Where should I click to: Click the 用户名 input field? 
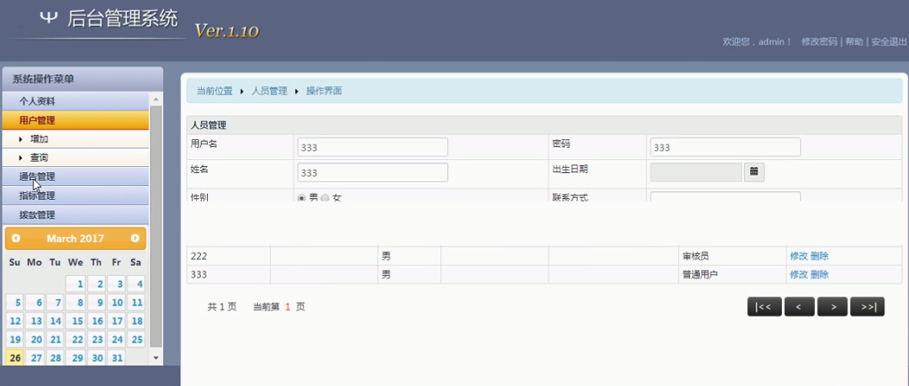373,147
